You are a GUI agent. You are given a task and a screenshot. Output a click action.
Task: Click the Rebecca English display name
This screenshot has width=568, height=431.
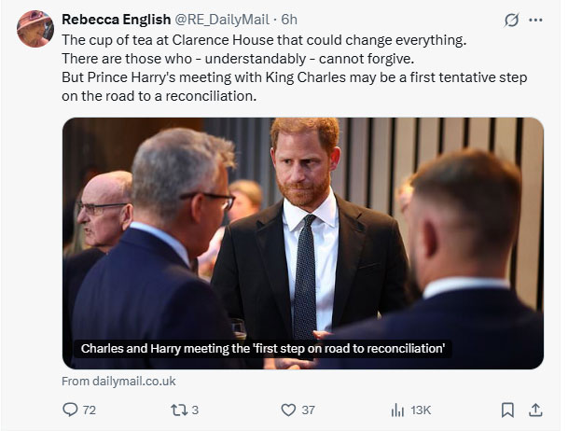tap(113, 20)
